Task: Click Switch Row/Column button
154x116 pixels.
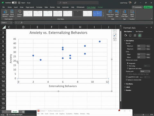Action: (x=110, y=13)
